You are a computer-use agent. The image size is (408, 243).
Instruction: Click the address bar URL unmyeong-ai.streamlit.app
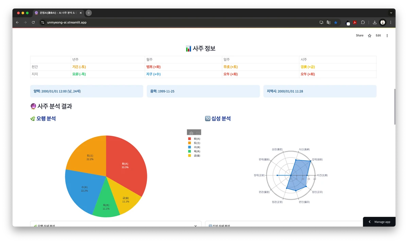(x=67, y=22)
